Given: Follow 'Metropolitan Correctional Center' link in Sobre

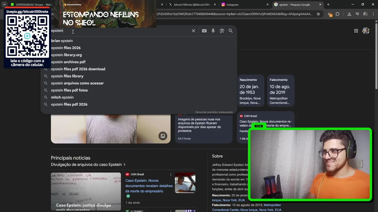Looking at the screenshot, I should (x=247, y=207).
